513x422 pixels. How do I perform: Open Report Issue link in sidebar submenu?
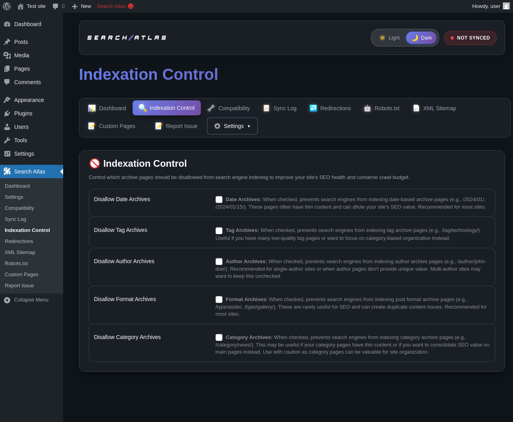[x=19, y=286]
